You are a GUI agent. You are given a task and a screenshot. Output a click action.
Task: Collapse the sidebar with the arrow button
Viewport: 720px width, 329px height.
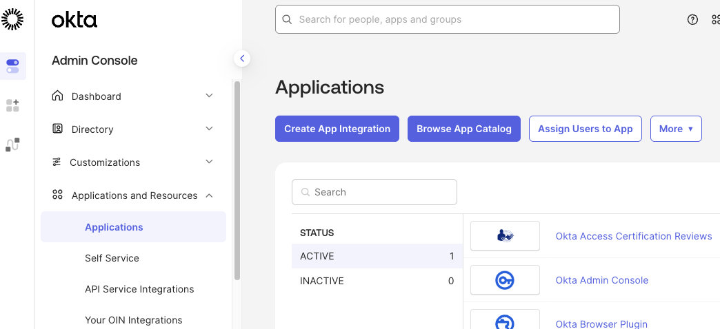click(242, 59)
